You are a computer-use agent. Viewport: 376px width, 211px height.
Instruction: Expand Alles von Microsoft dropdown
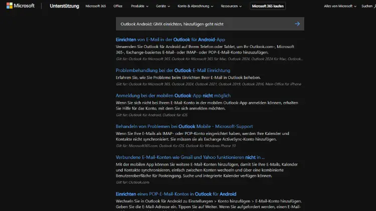tap(340, 6)
